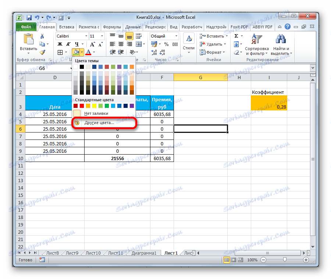The image size is (331, 279).
Task: Open the Calibri font name dropdown
Action: coord(86,36)
